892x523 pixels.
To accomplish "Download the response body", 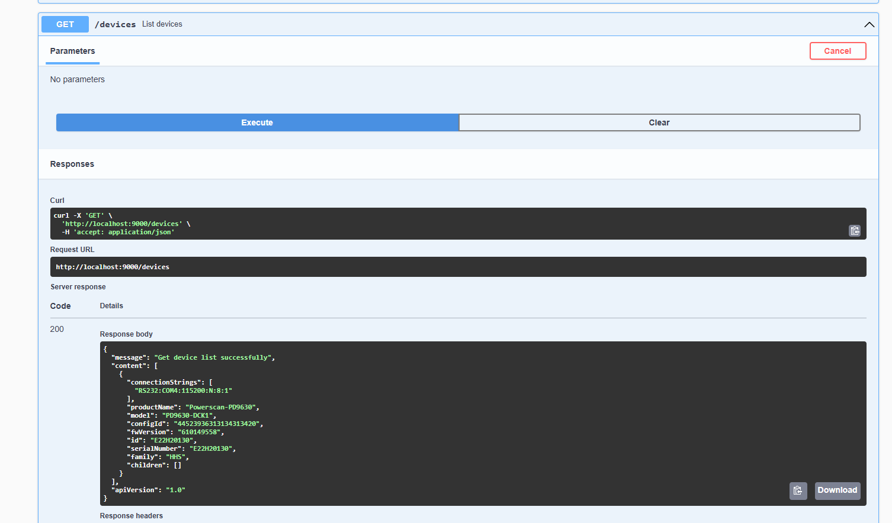I will [x=837, y=490].
